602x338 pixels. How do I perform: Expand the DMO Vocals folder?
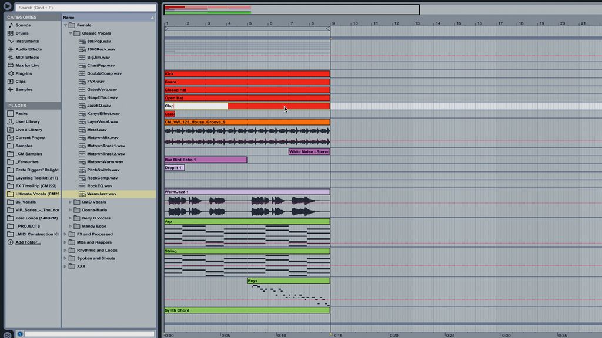click(70, 202)
